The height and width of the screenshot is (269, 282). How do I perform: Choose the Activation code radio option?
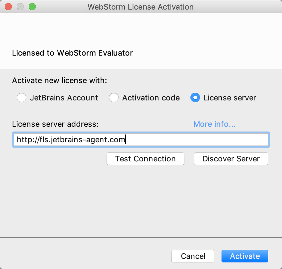114,97
